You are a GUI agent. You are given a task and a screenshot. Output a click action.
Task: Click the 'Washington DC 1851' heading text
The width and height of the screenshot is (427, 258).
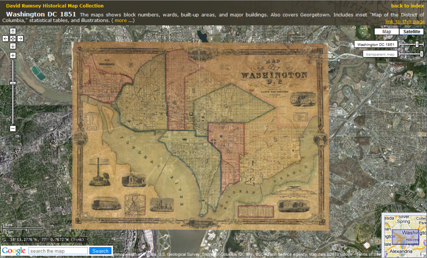tap(41, 15)
